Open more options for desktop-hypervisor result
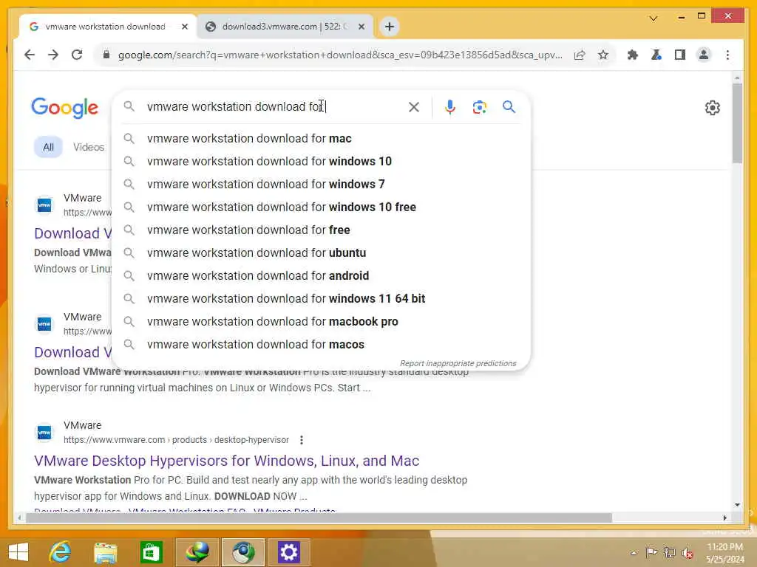 [302, 440]
